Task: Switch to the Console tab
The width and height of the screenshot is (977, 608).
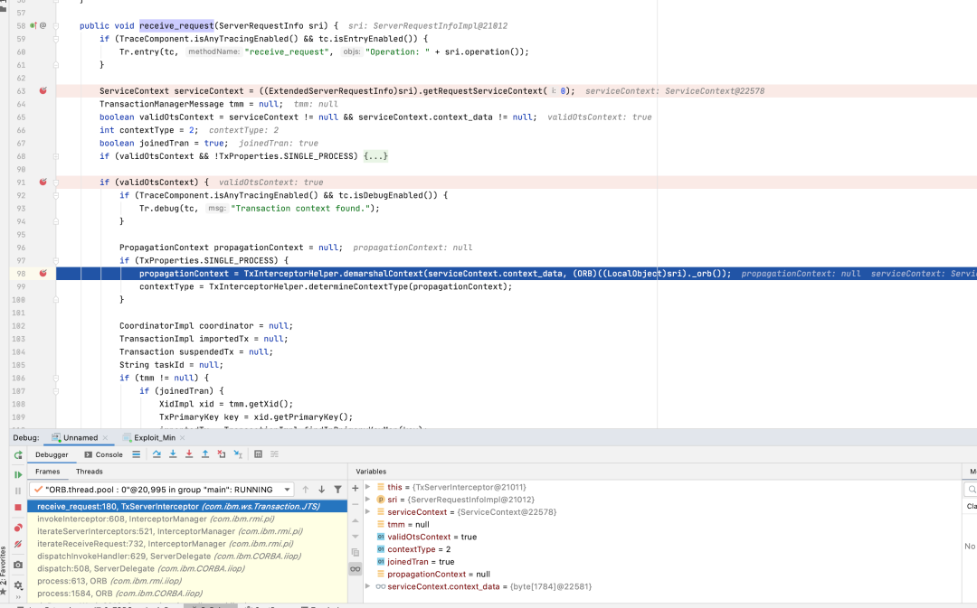Action: [x=103, y=454]
